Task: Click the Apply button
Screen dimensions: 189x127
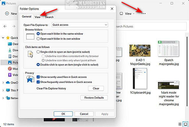Action: pos(105,114)
